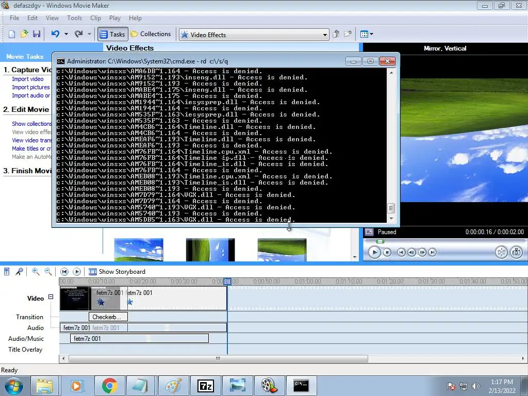Split the clip at current frame
The width and height of the screenshot is (528, 396).
[x=501, y=252]
